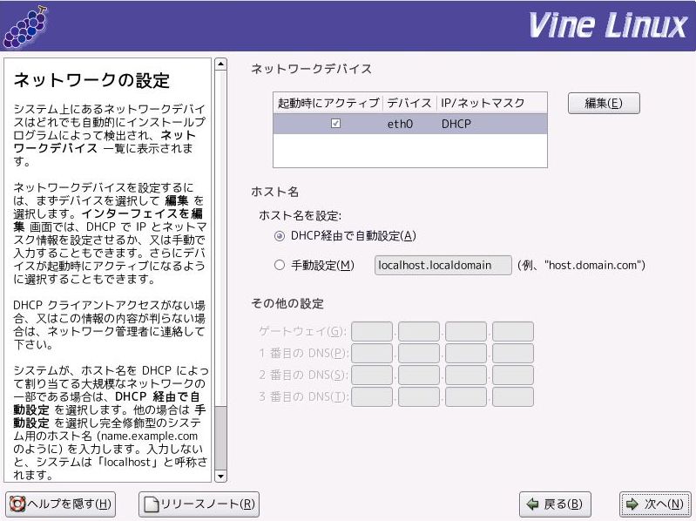Select DHCP経由で自動設定 radio button
Image resolution: width=696 pixels, height=521 pixels.
tap(280, 236)
